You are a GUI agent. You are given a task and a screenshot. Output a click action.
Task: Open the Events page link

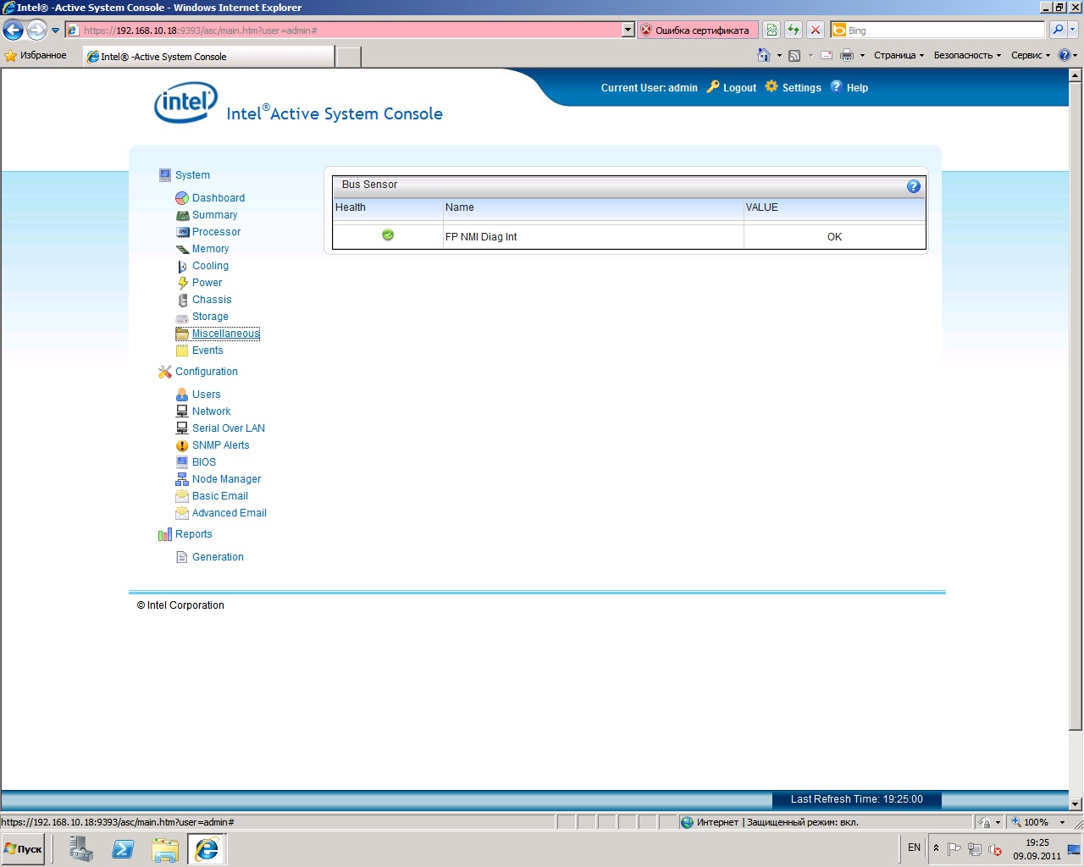click(x=207, y=351)
